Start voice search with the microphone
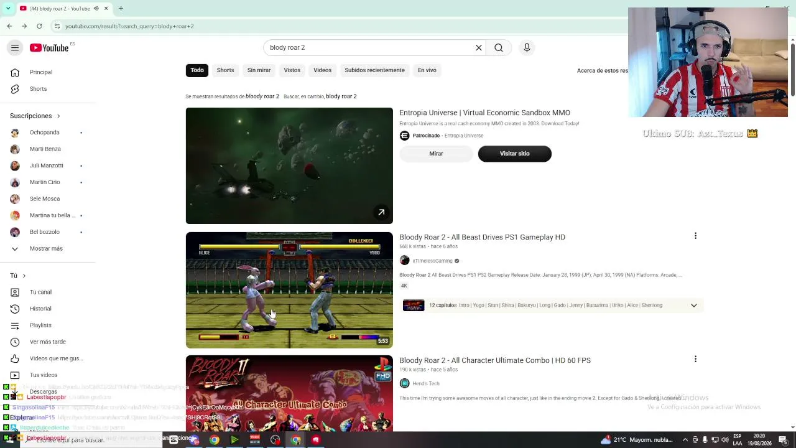This screenshot has height=448, width=796. [527, 48]
